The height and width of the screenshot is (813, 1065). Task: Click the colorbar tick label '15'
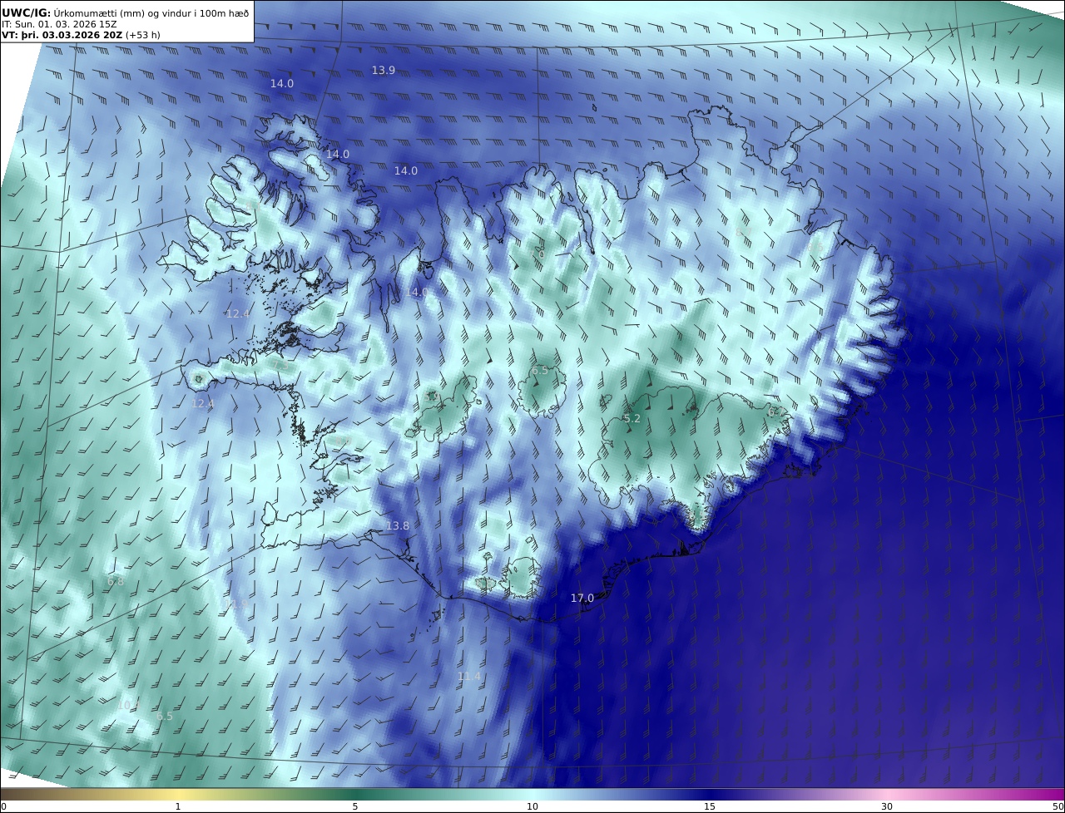click(710, 806)
